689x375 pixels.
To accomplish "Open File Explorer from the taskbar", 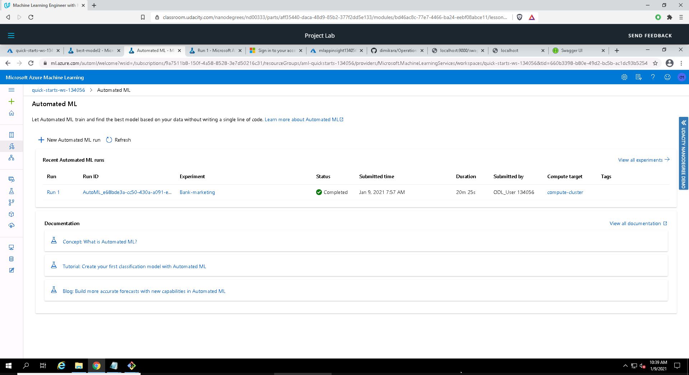I will tap(79, 366).
